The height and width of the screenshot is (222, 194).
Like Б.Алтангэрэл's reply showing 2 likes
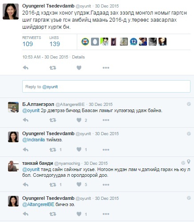coord(79,120)
